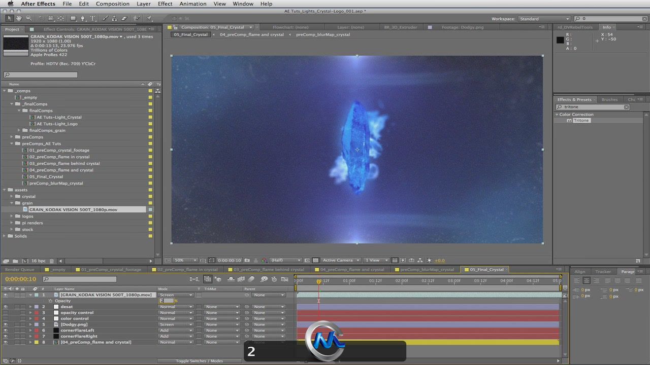Hide the GRAIN_KODAK VISION layer eye
Viewport: 650px width, 365px height.
6,295
